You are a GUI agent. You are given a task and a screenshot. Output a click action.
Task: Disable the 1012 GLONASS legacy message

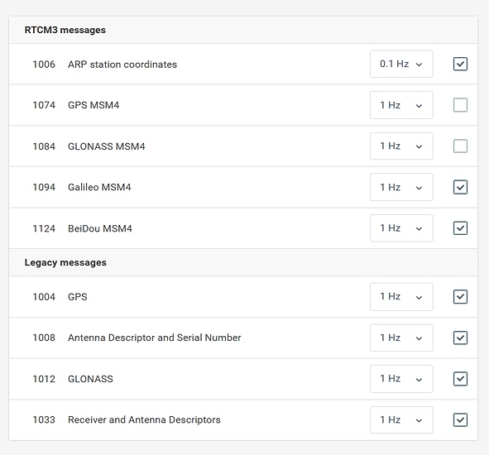[x=460, y=379]
